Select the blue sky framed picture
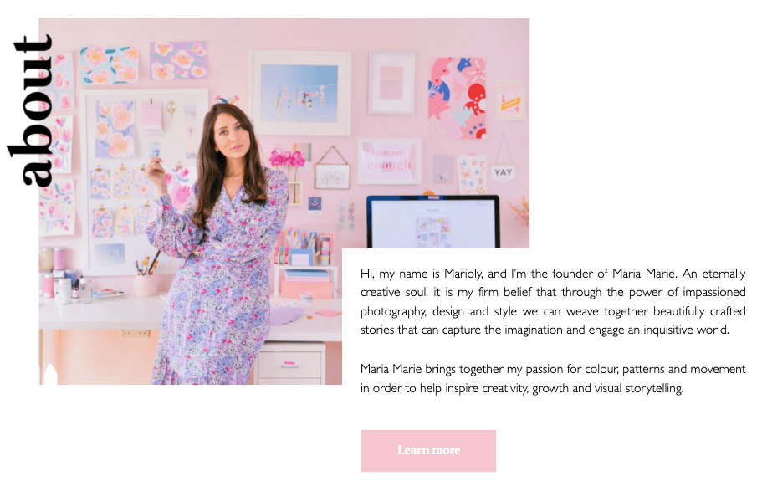The height and width of the screenshot is (481, 762). [299, 94]
